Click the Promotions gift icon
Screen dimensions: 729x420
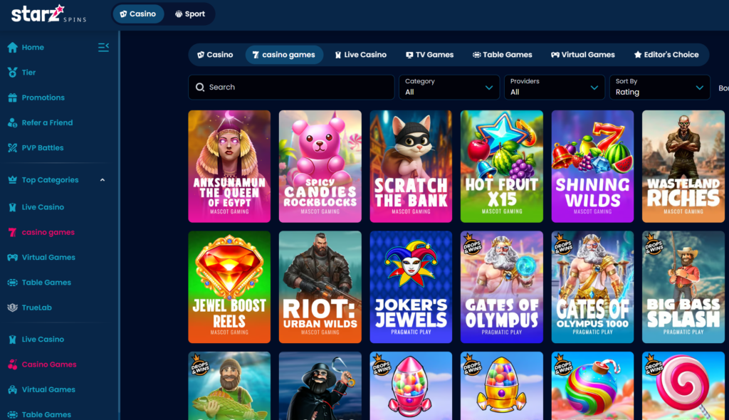coord(13,98)
